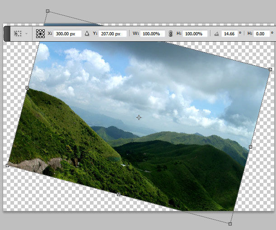
Task: Set the reference point location grid
Action: coord(40,34)
